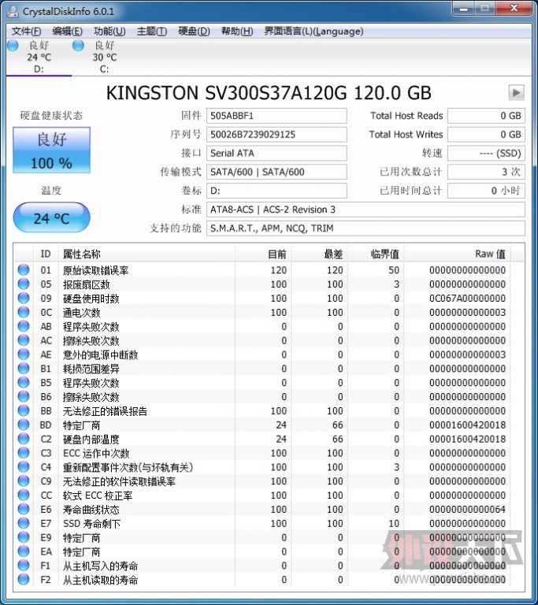This screenshot has width=538, height=605.
Task: Click the status icon for attribute 09 硬盘使用时数
Action: point(24,298)
